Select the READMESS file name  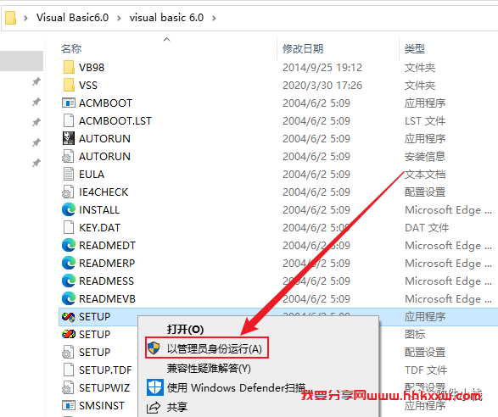tap(106, 281)
